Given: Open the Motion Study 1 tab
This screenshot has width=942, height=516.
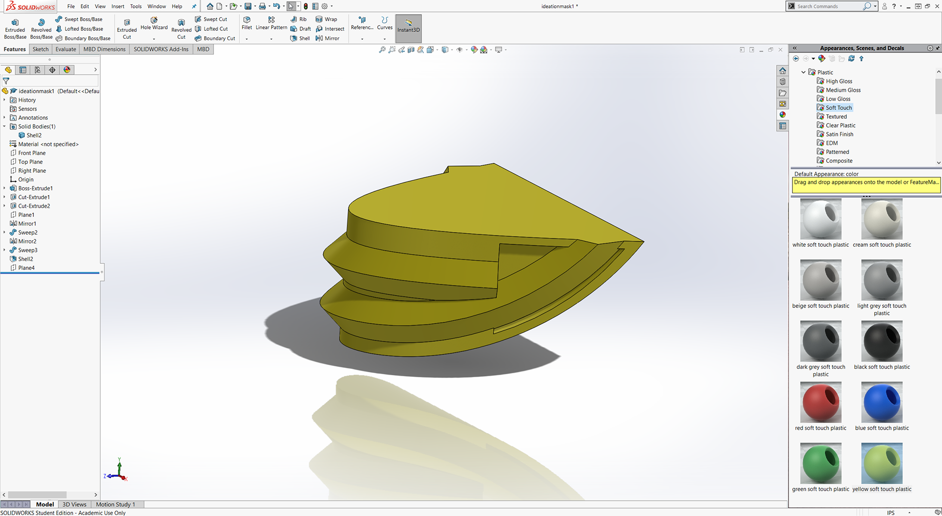Looking at the screenshot, I should tap(115, 504).
